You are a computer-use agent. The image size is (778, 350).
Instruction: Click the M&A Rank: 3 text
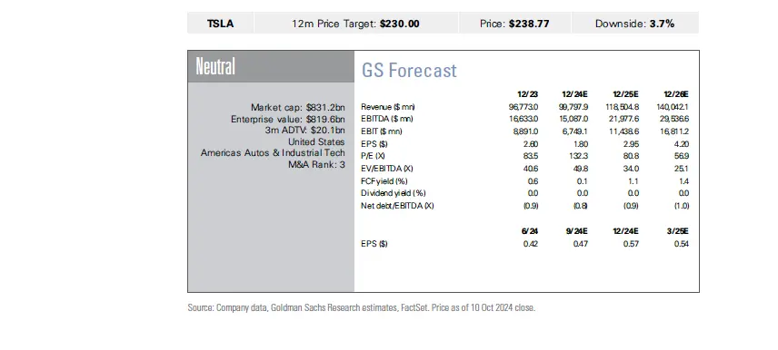click(x=316, y=165)
